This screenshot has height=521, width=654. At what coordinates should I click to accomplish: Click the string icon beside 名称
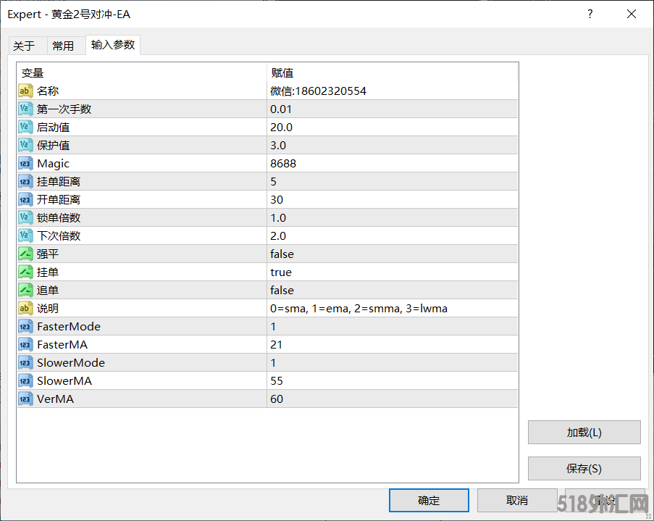pos(25,91)
